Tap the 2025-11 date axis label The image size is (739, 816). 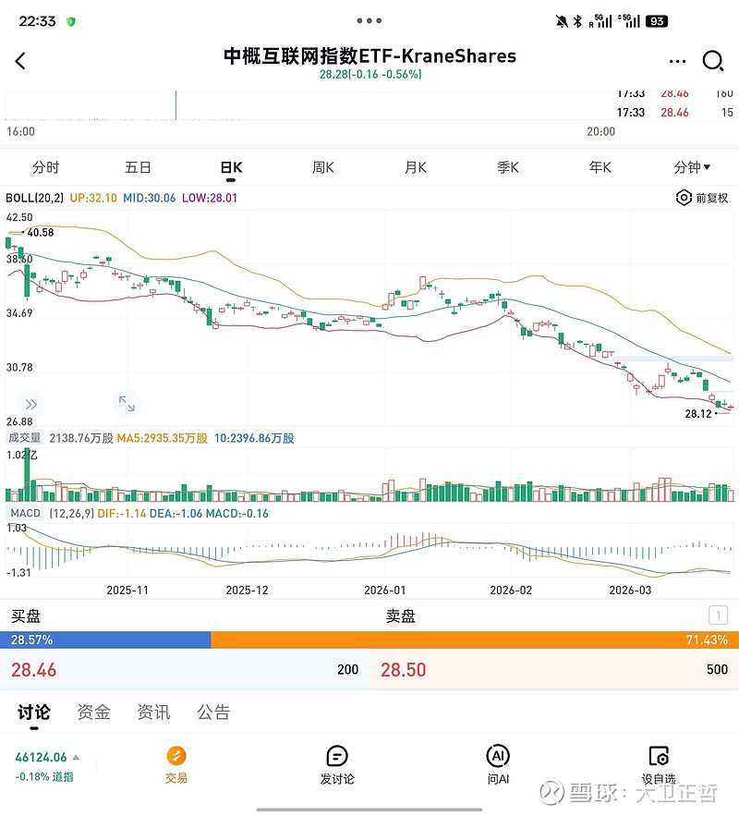click(127, 591)
